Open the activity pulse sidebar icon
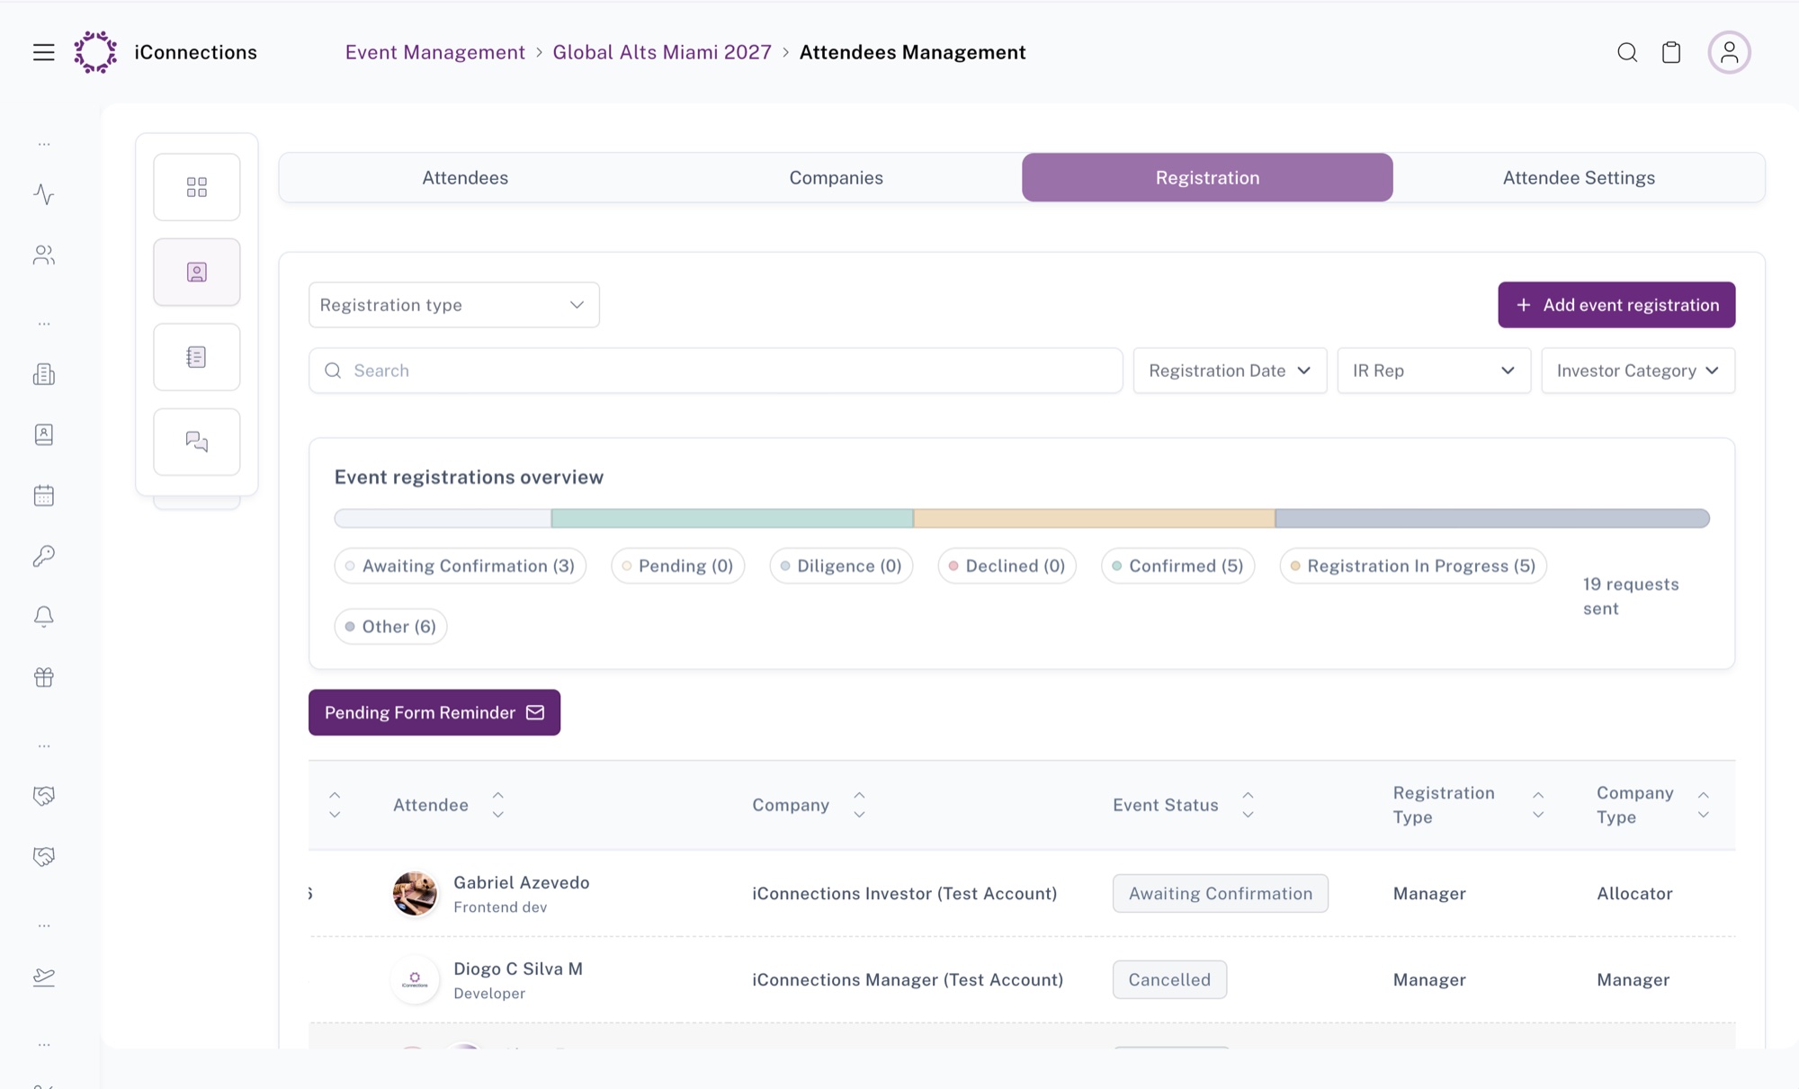 pyautogui.click(x=44, y=194)
